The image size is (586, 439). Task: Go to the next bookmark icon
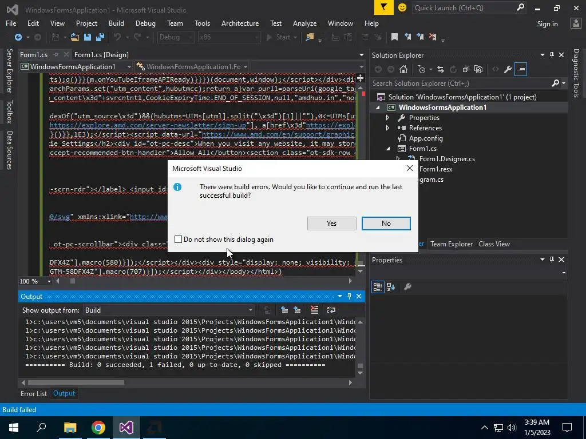[420, 37]
